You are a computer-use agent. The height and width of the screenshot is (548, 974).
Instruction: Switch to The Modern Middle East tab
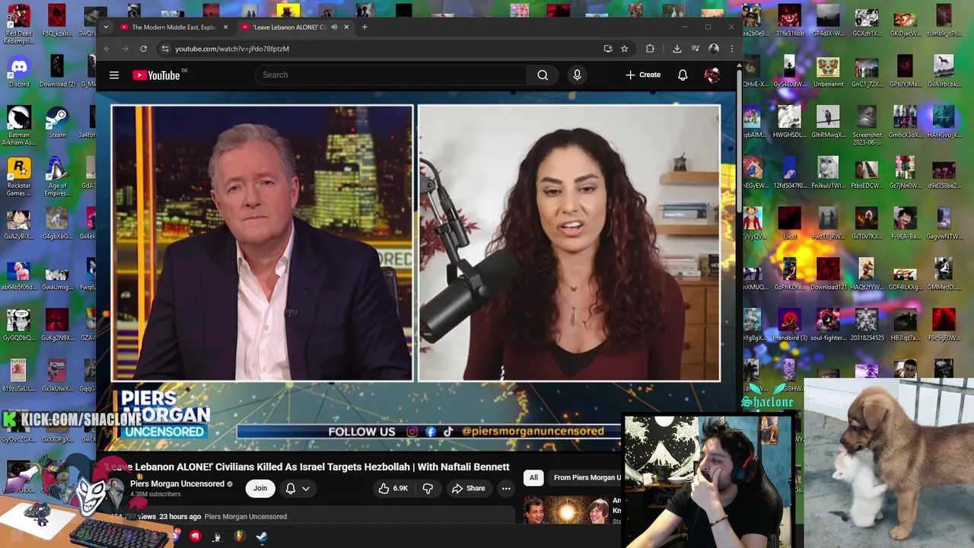point(173,27)
